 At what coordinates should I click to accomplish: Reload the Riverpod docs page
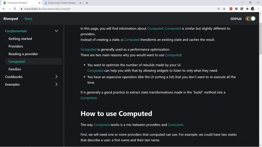(15, 9)
